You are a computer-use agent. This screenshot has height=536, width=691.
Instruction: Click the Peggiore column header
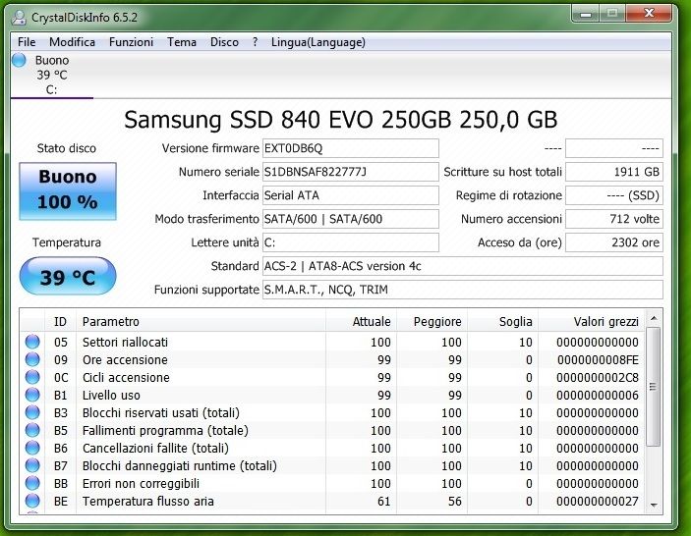(x=432, y=322)
